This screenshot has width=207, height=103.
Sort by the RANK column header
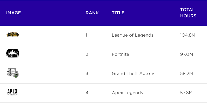pos(92,13)
